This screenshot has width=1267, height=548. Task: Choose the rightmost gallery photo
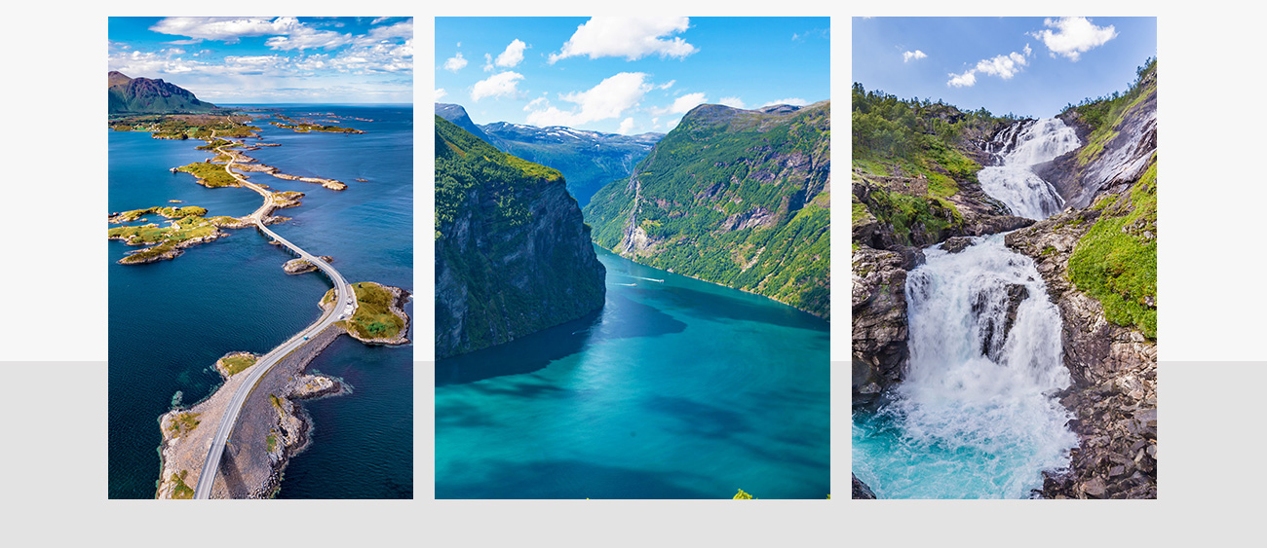pyautogui.click(x=1004, y=258)
